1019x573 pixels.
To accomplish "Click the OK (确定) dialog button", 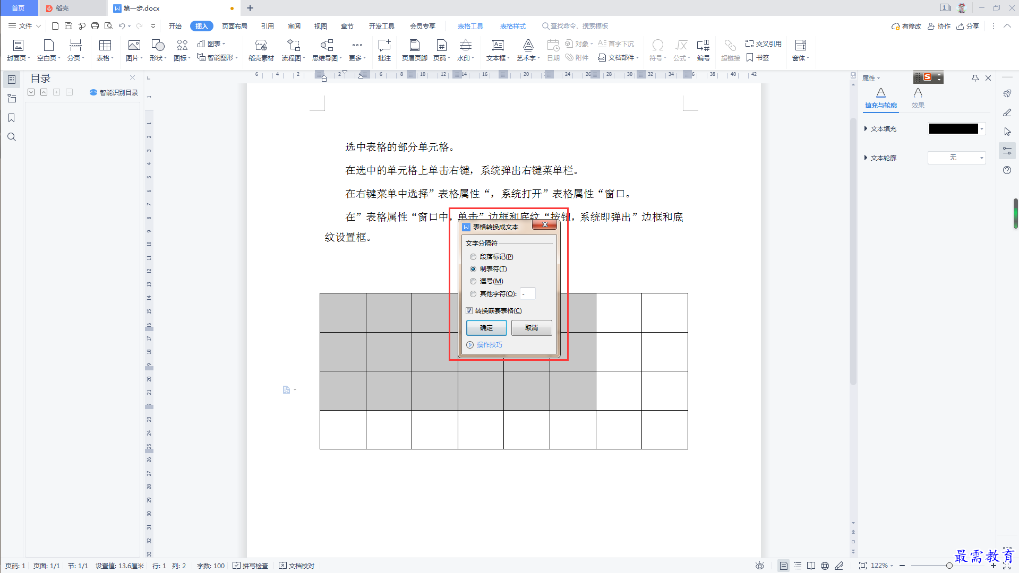I will [486, 328].
